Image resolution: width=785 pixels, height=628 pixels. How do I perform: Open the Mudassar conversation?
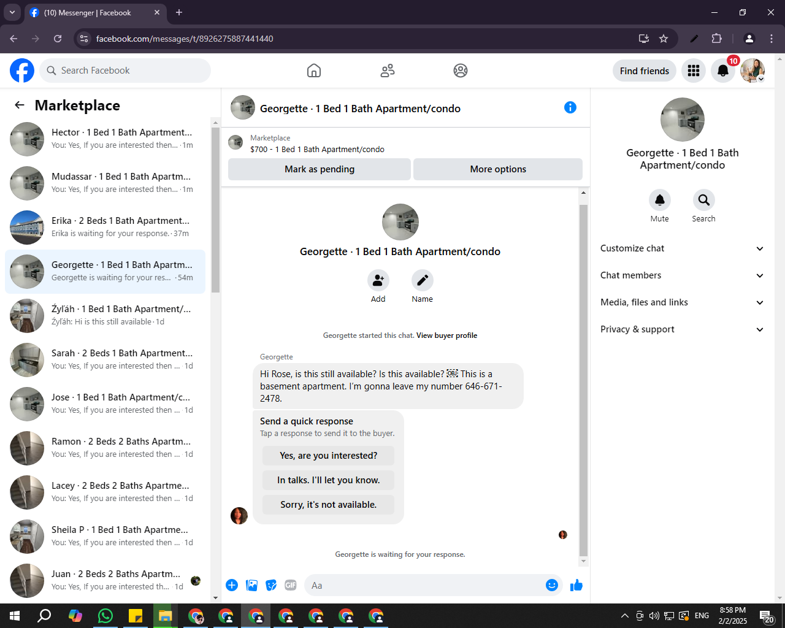point(105,183)
